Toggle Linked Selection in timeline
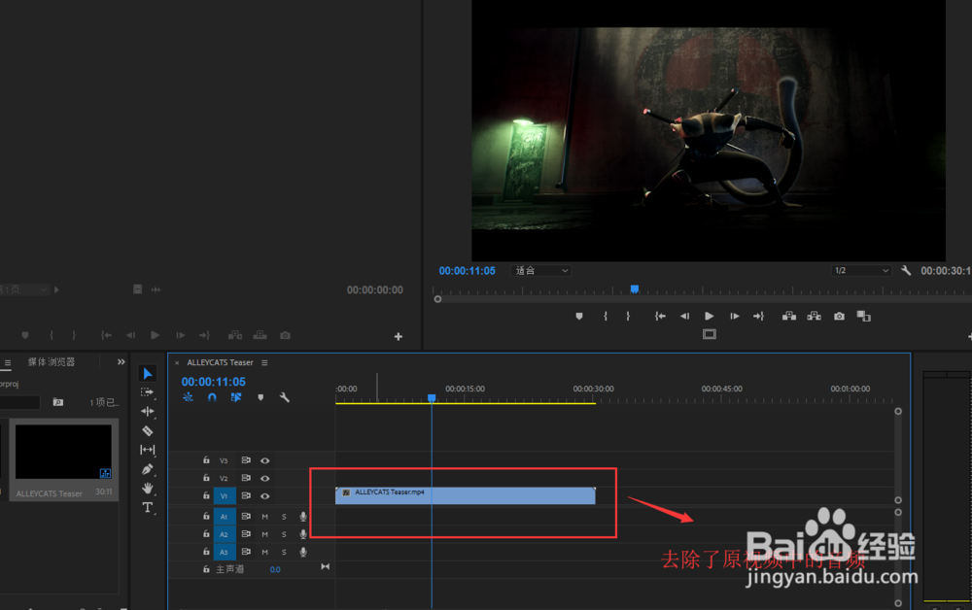Viewport: 972px width, 610px height. (x=236, y=397)
